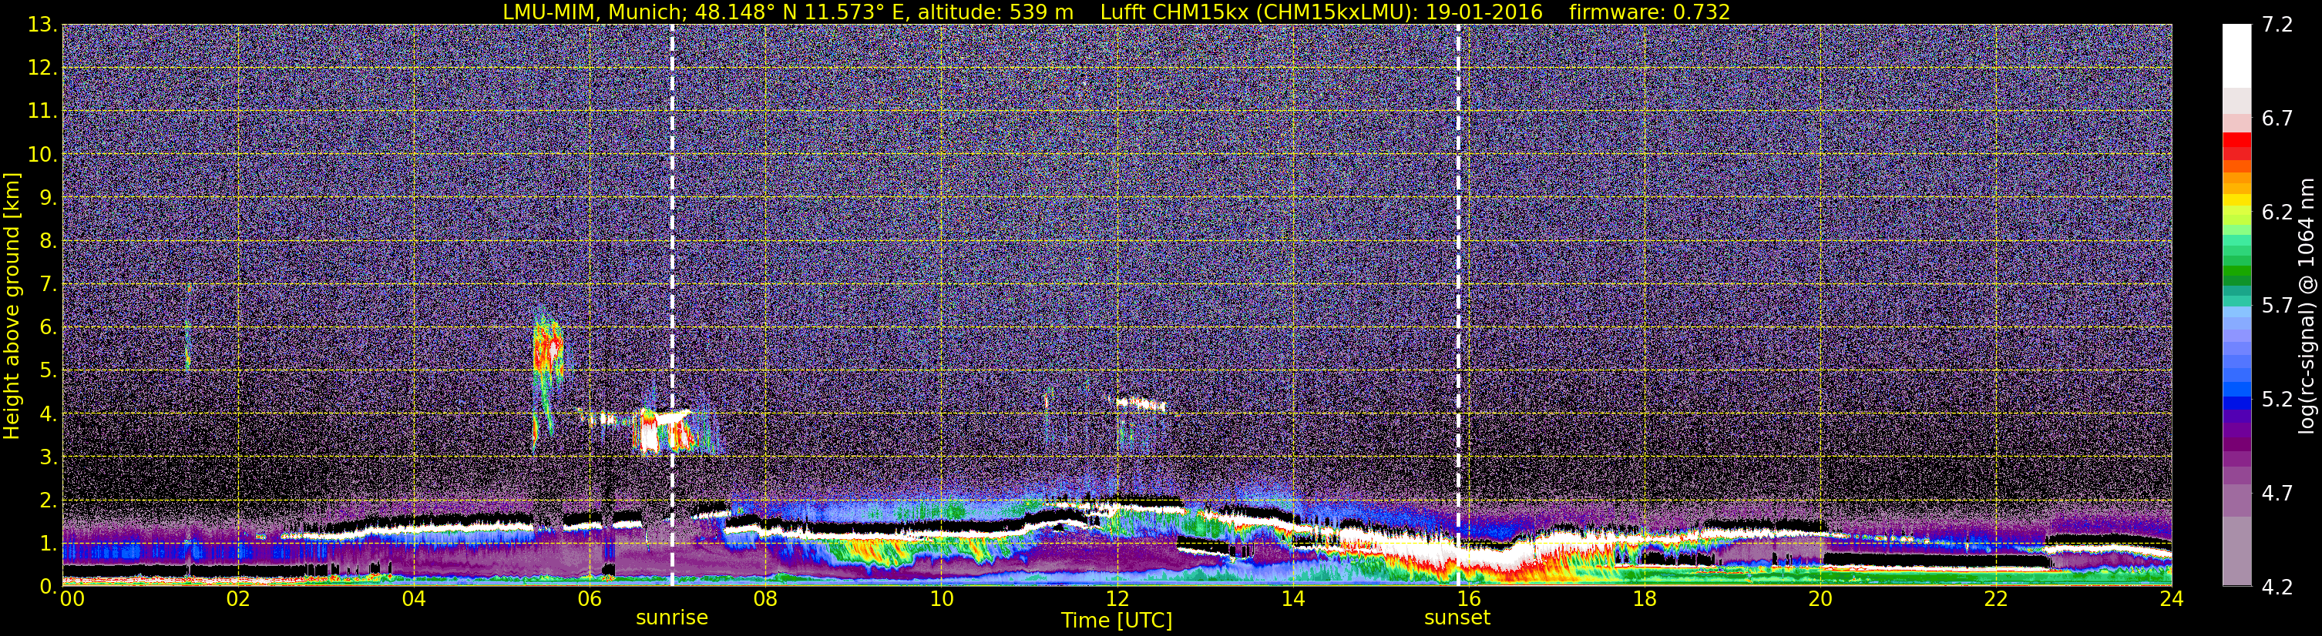
Task: Click the colorbar tick value '7.2'
Action: click(2277, 25)
